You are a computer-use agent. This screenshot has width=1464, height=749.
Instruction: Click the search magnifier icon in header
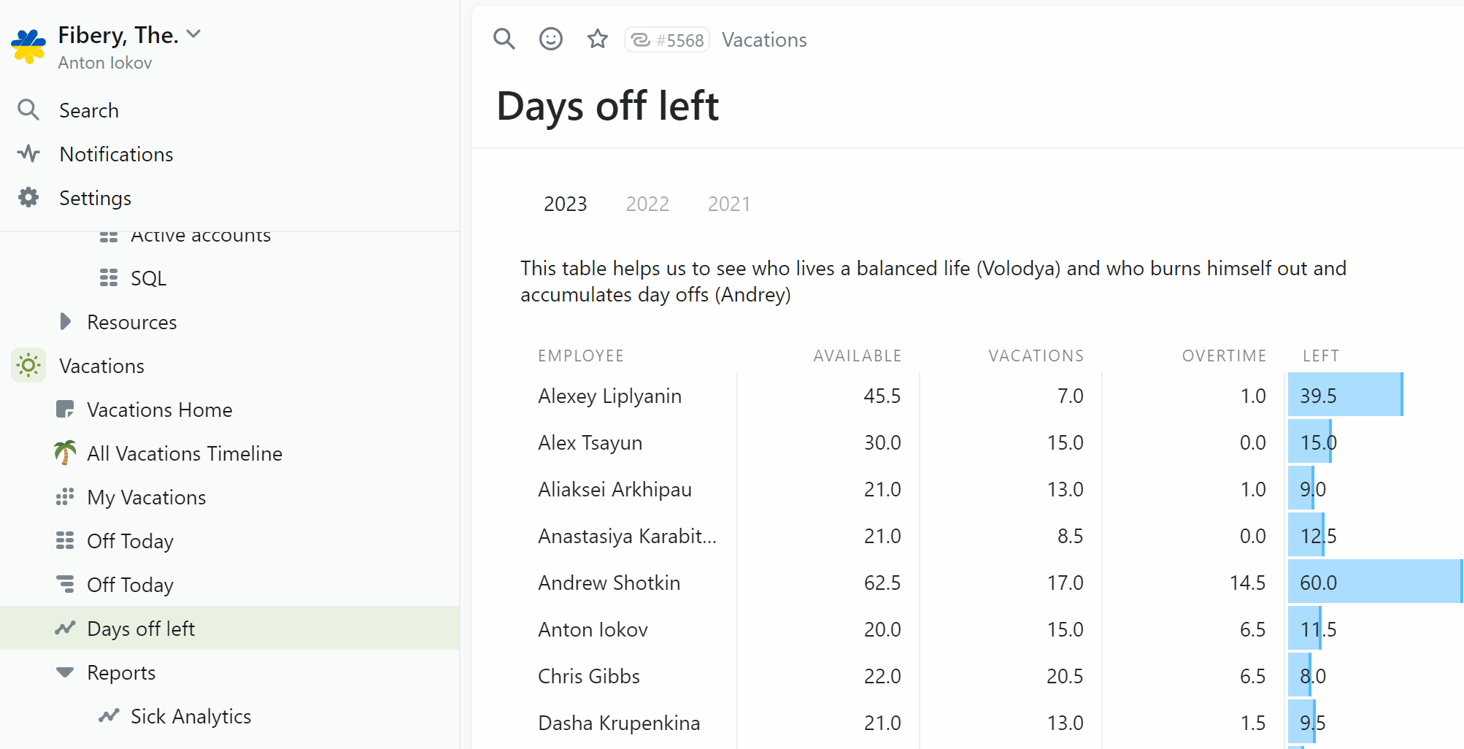(x=504, y=39)
